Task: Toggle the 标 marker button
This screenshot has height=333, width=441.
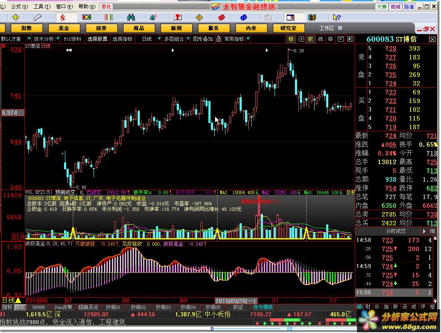Action: (291, 39)
